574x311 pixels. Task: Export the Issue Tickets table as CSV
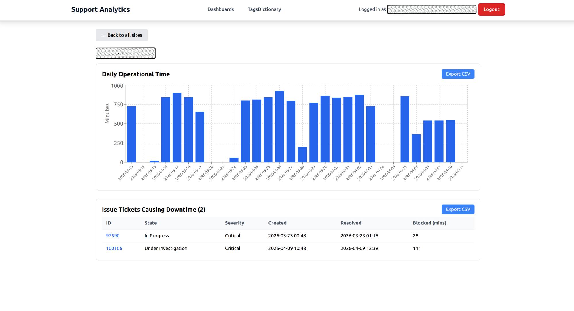(458, 209)
